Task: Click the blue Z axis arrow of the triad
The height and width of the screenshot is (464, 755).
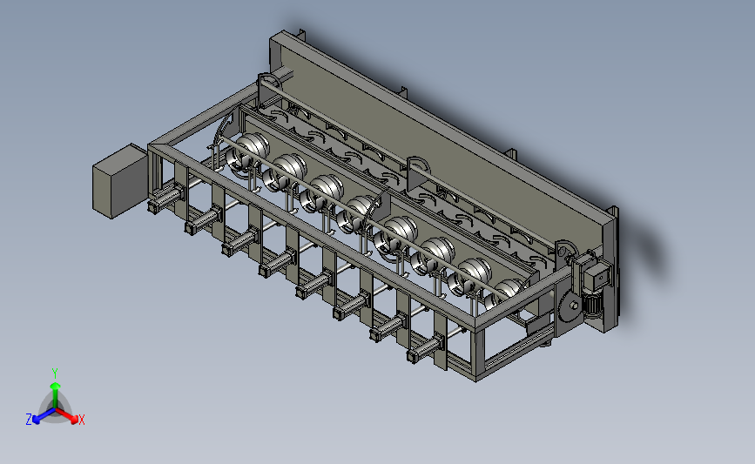Action: coord(44,416)
